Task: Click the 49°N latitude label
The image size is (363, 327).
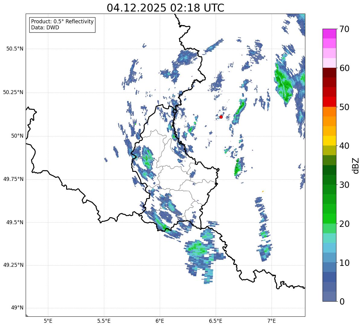Action: 17,308
